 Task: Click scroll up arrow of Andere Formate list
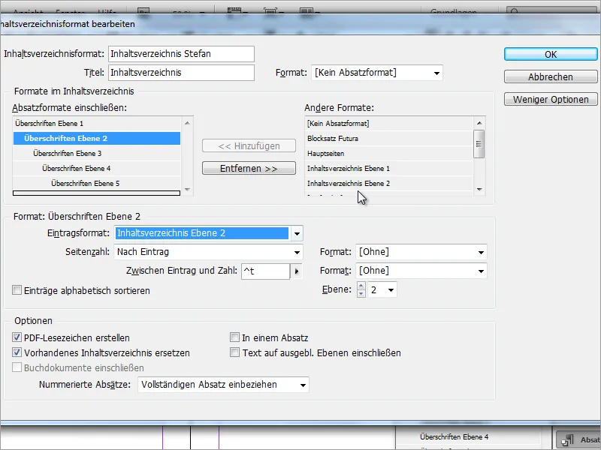[479, 123]
